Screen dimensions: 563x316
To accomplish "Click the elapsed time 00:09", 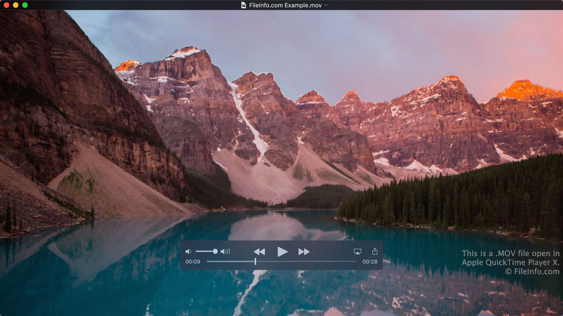I will pyautogui.click(x=193, y=262).
